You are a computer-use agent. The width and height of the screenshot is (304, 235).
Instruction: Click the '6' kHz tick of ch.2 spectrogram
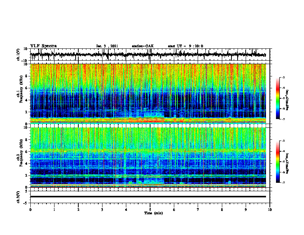pos(26,151)
